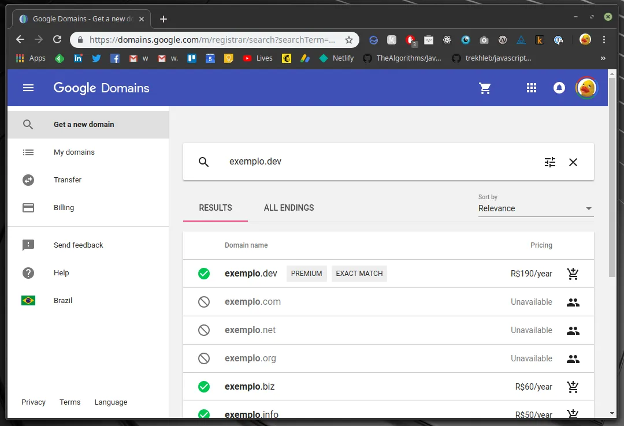Open your Google account avatar
624x426 pixels.
tap(586, 88)
